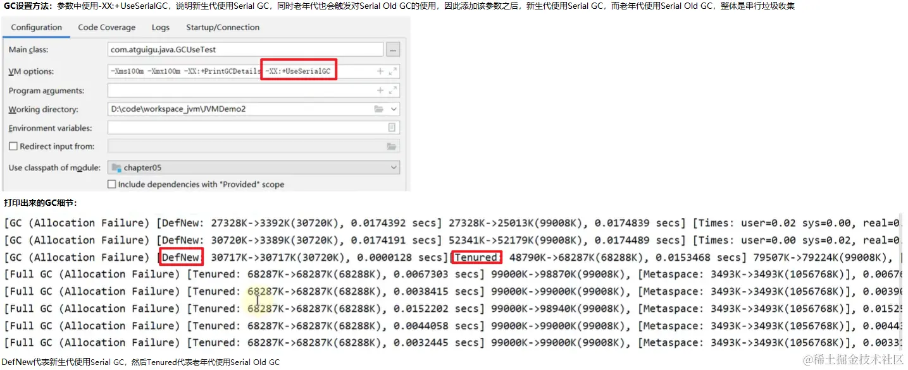Screen dimensions: 908x370
Task: Select the Configuration tab
Action: click(x=37, y=28)
